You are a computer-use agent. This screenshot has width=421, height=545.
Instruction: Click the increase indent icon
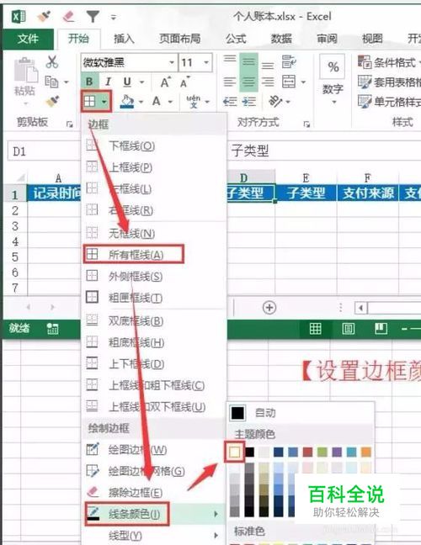coord(248,102)
